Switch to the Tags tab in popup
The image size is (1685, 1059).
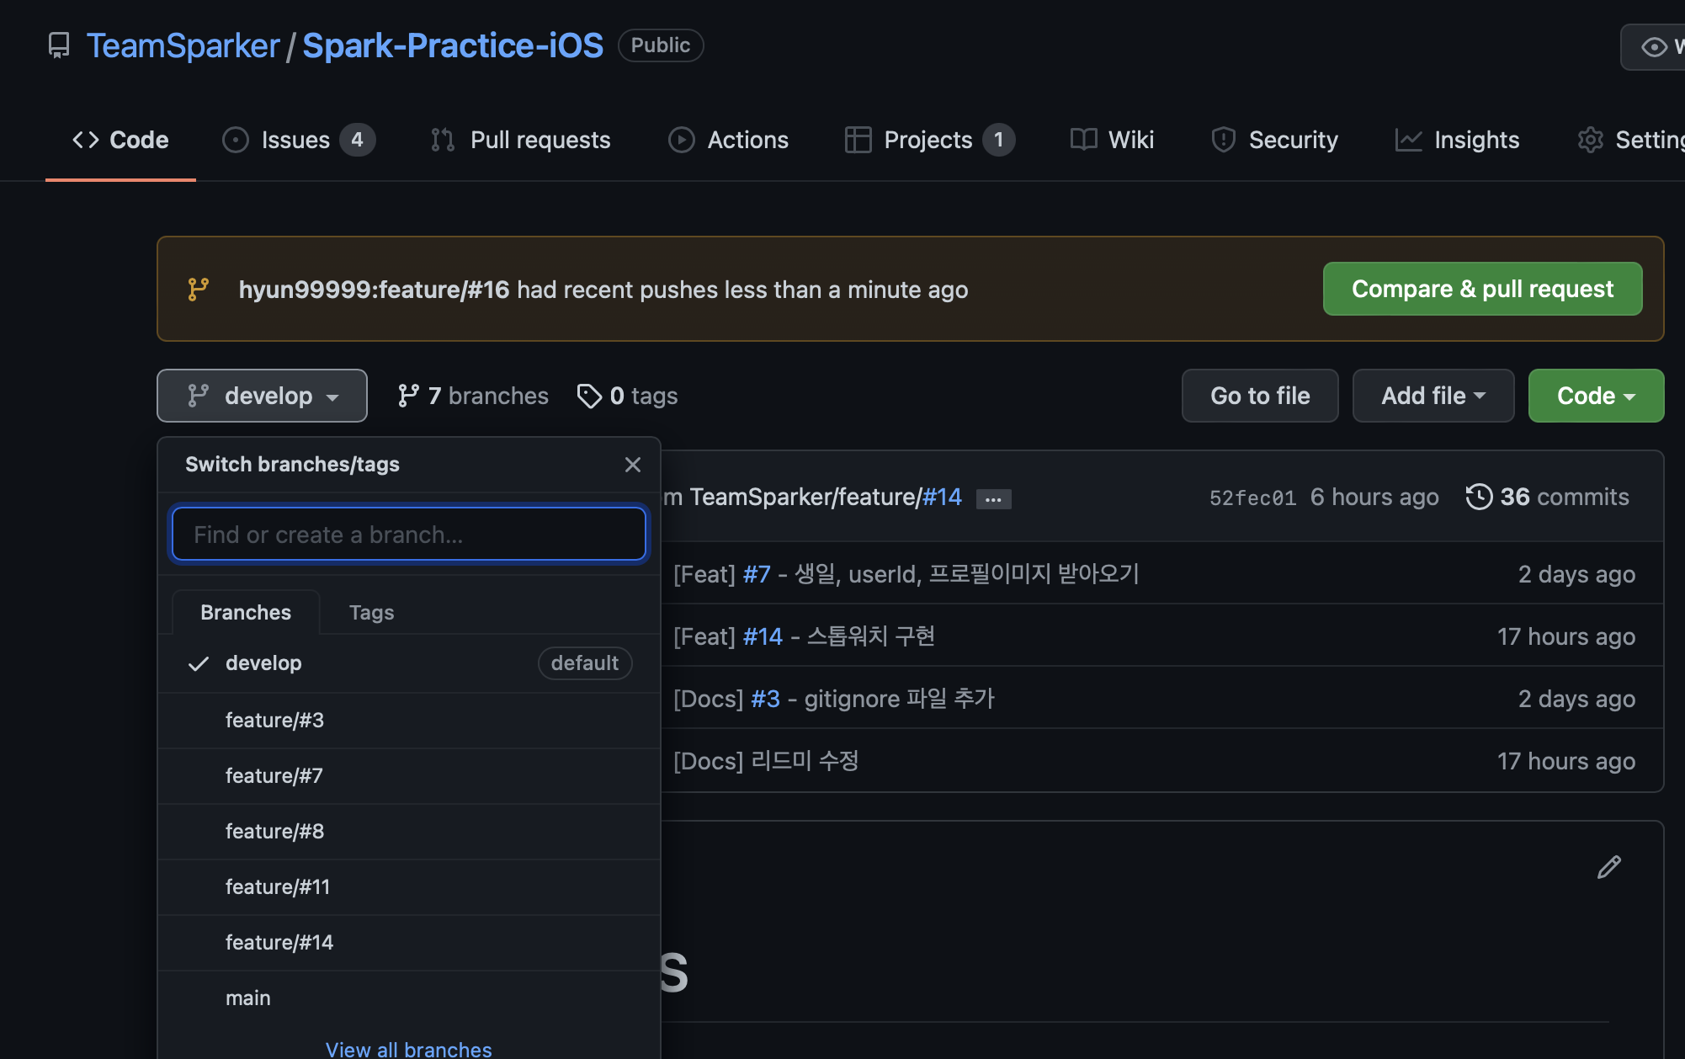[371, 612]
